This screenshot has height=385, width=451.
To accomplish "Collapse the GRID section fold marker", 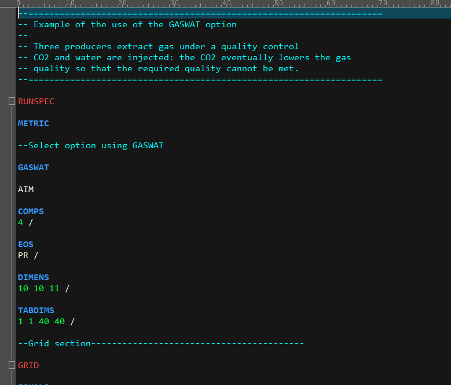I will (12, 365).
